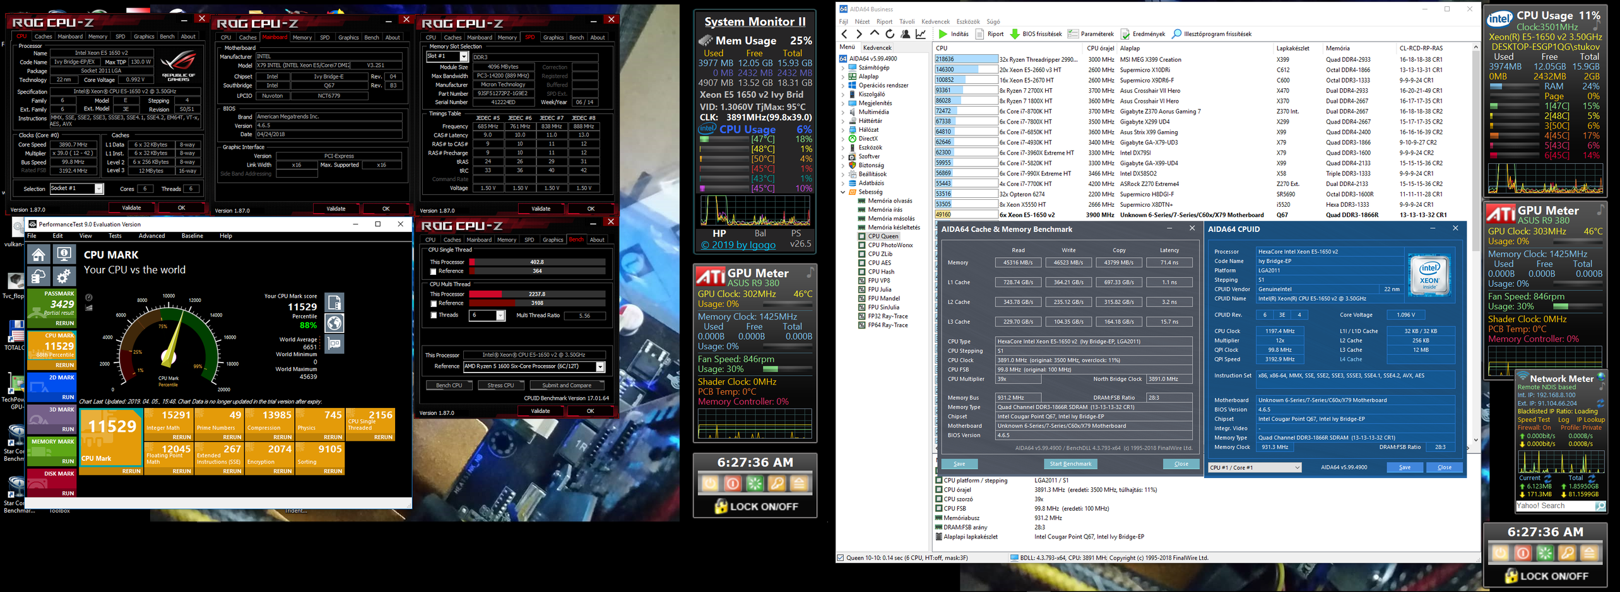The image size is (1620, 592).
Task: Click the Yahoo! Search field in Network Meter
Action: [1555, 506]
